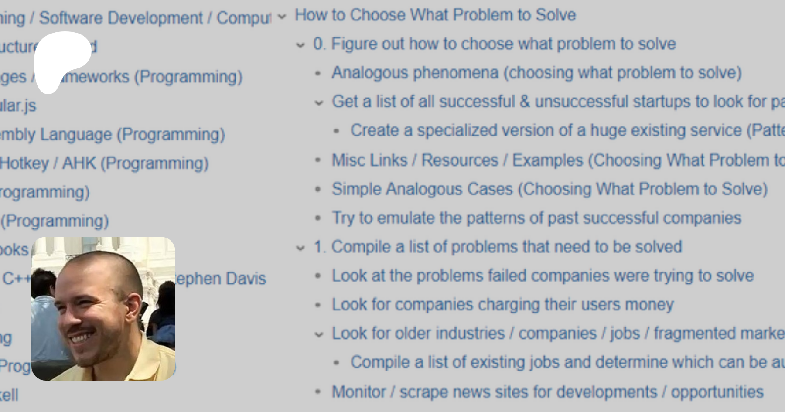Collapse 'Look for older industries' item
This screenshot has width=785, height=412.
point(319,334)
